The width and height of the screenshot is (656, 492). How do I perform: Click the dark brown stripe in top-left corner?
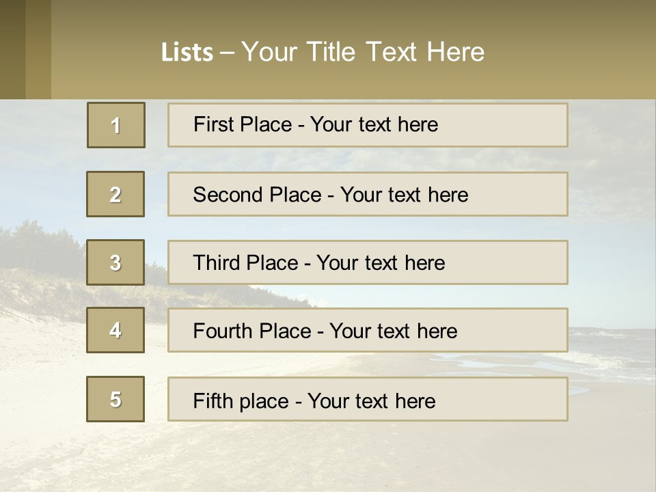click(x=12, y=49)
